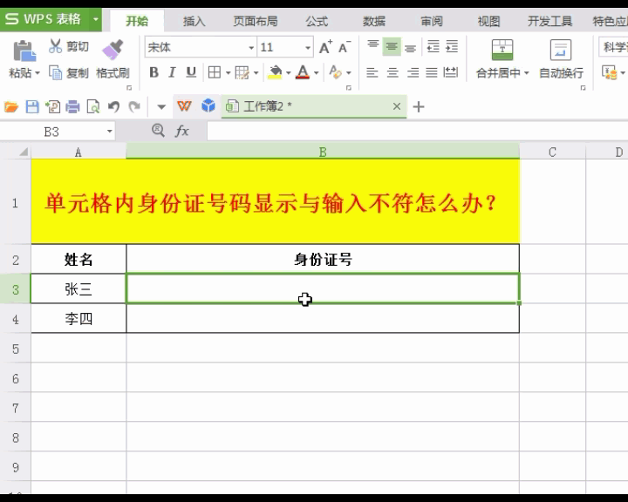This screenshot has height=502, width=628.
Task: Switch to the 插入 ribbon tab
Action: point(195,21)
